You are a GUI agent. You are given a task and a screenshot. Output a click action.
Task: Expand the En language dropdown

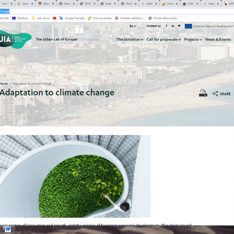[133, 26]
